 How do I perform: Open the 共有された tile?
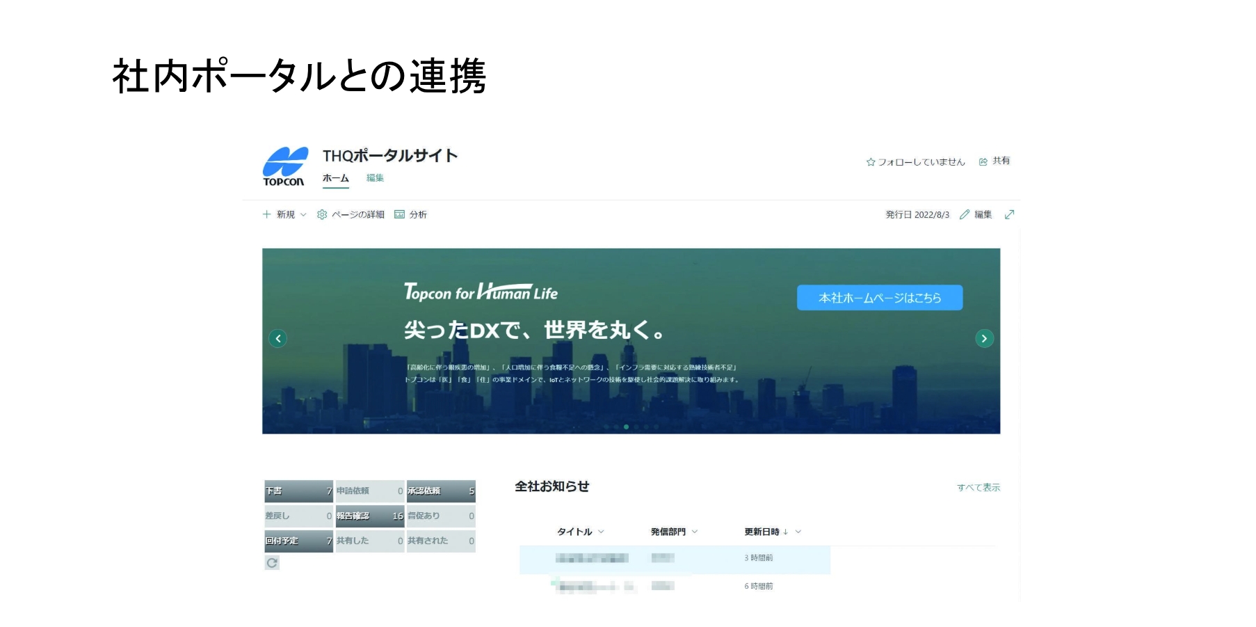441,541
